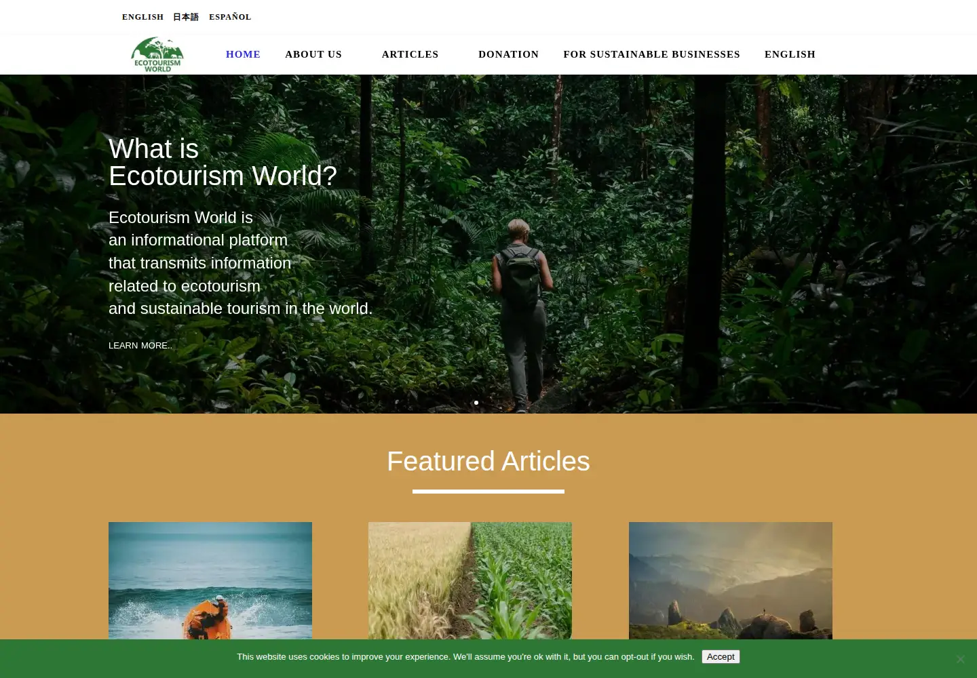
Task: Open the About Us menu
Action: tap(313, 54)
